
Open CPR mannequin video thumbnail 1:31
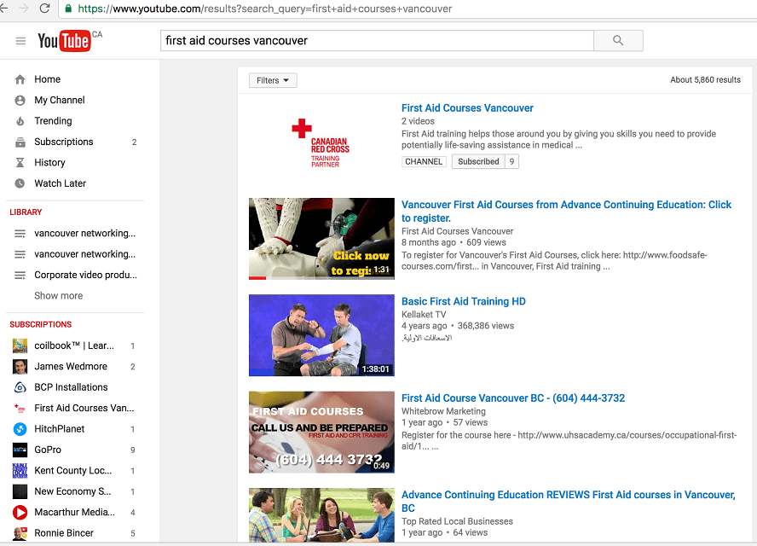pos(321,239)
